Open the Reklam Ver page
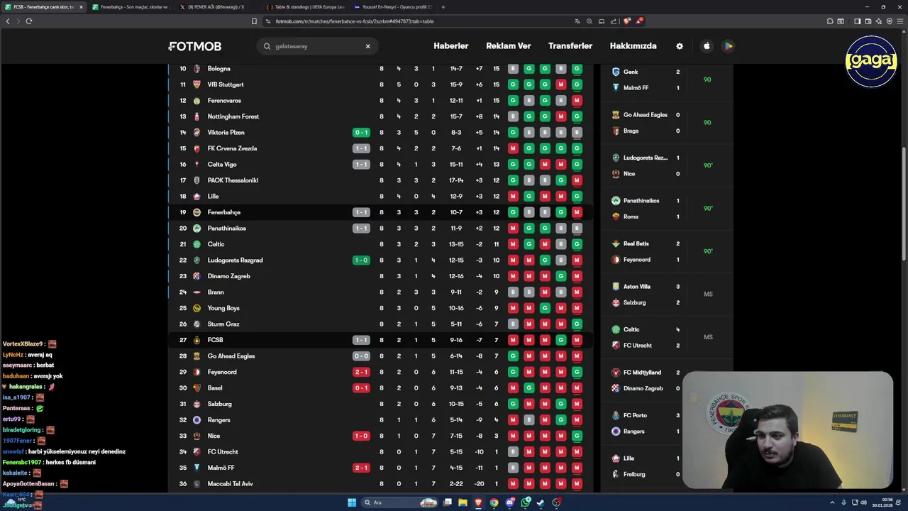908x511 pixels. tap(508, 46)
